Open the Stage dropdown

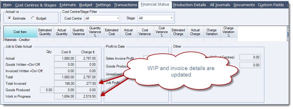click(156, 18)
